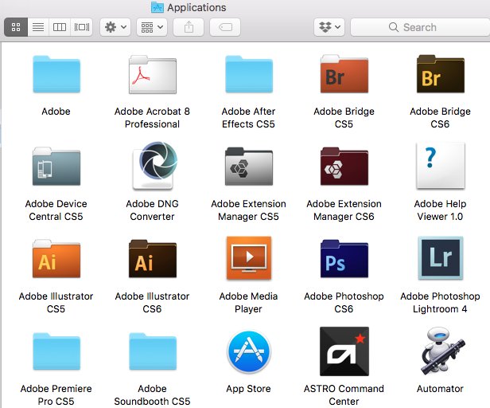490x408 pixels.
Task: Select the Automator robot icon
Action: point(442,351)
